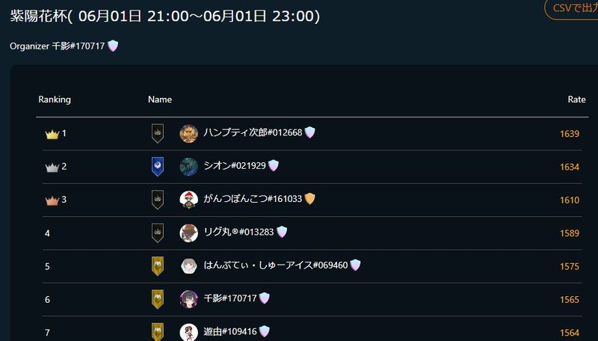Click the orange shield badge next to がんつぽんこつ
This screenshot has width=598, height=341.
310,199
